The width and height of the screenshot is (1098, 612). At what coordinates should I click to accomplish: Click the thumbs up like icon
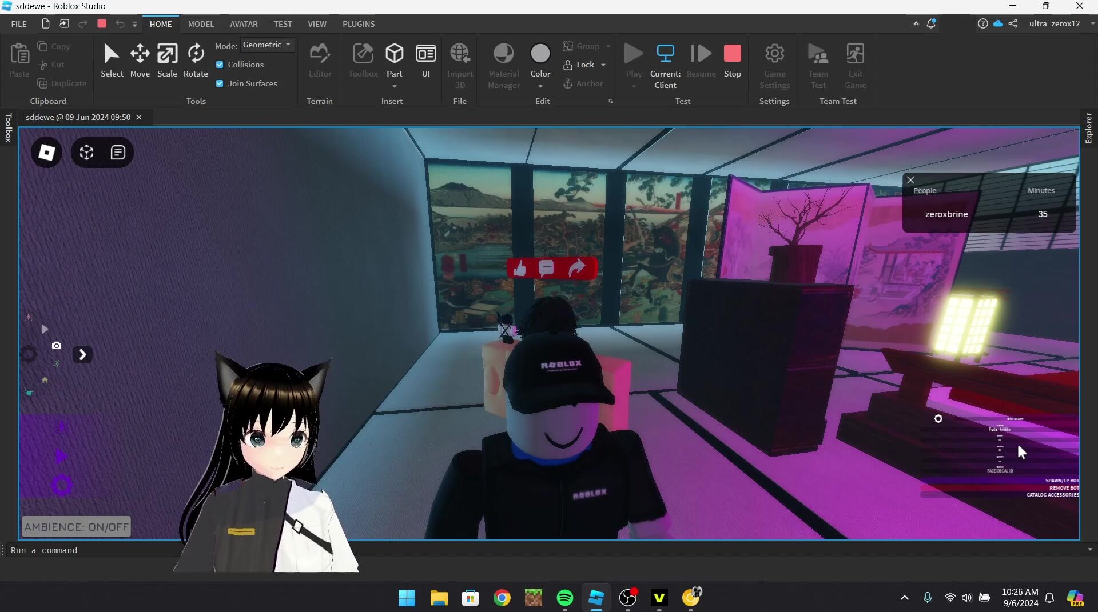520,268
